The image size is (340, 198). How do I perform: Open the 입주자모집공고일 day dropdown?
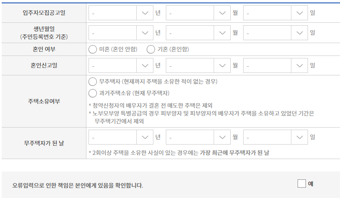click(x=276, y=13)
